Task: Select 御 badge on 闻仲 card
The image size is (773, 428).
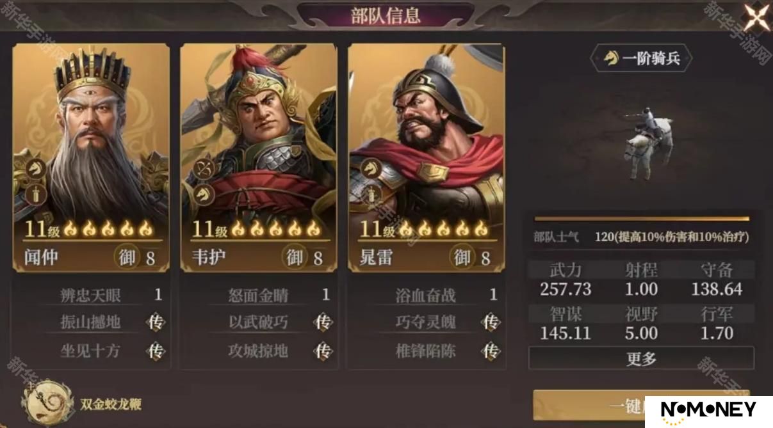Action: [127, 257]
